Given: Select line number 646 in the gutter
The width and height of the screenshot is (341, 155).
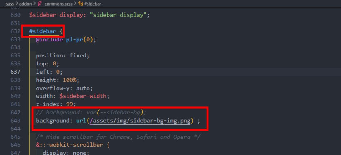Looking at the screenshot, I should click(x=15, y=145).
